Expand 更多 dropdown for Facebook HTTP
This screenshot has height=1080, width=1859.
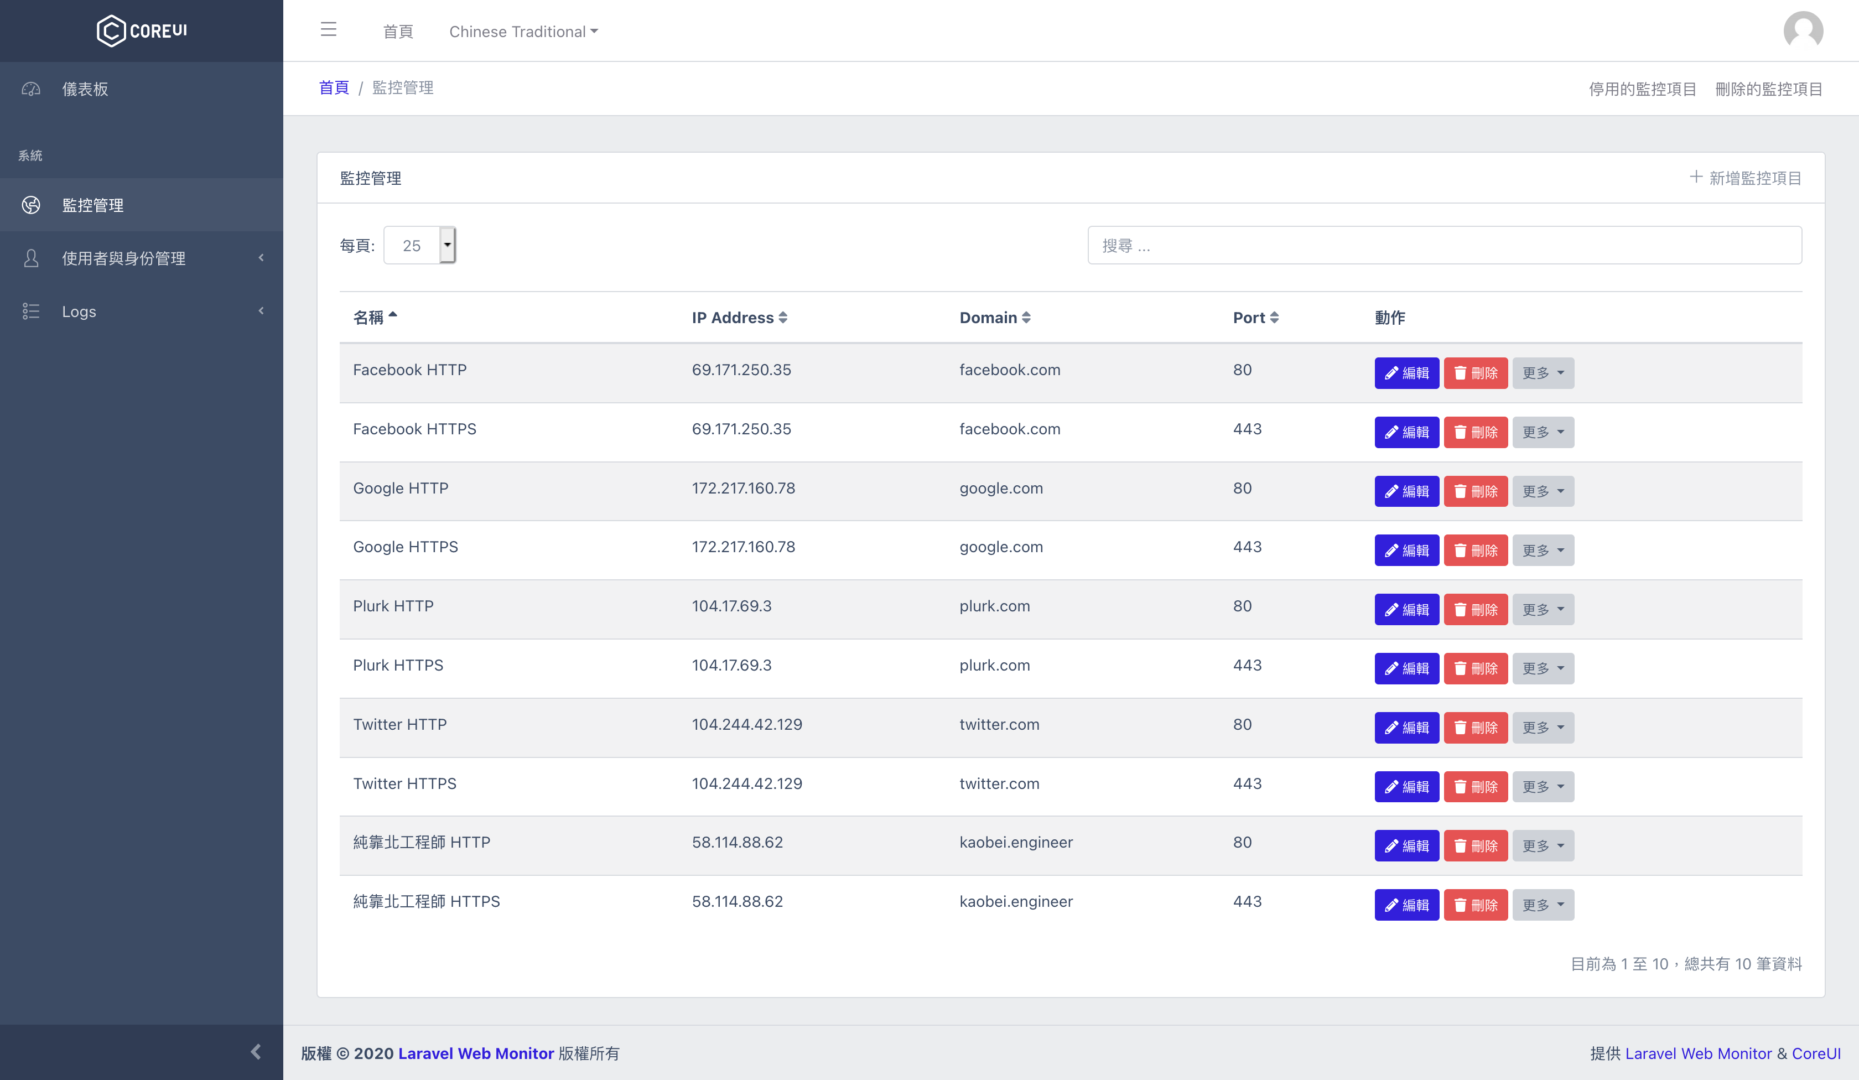point(1543,373)
